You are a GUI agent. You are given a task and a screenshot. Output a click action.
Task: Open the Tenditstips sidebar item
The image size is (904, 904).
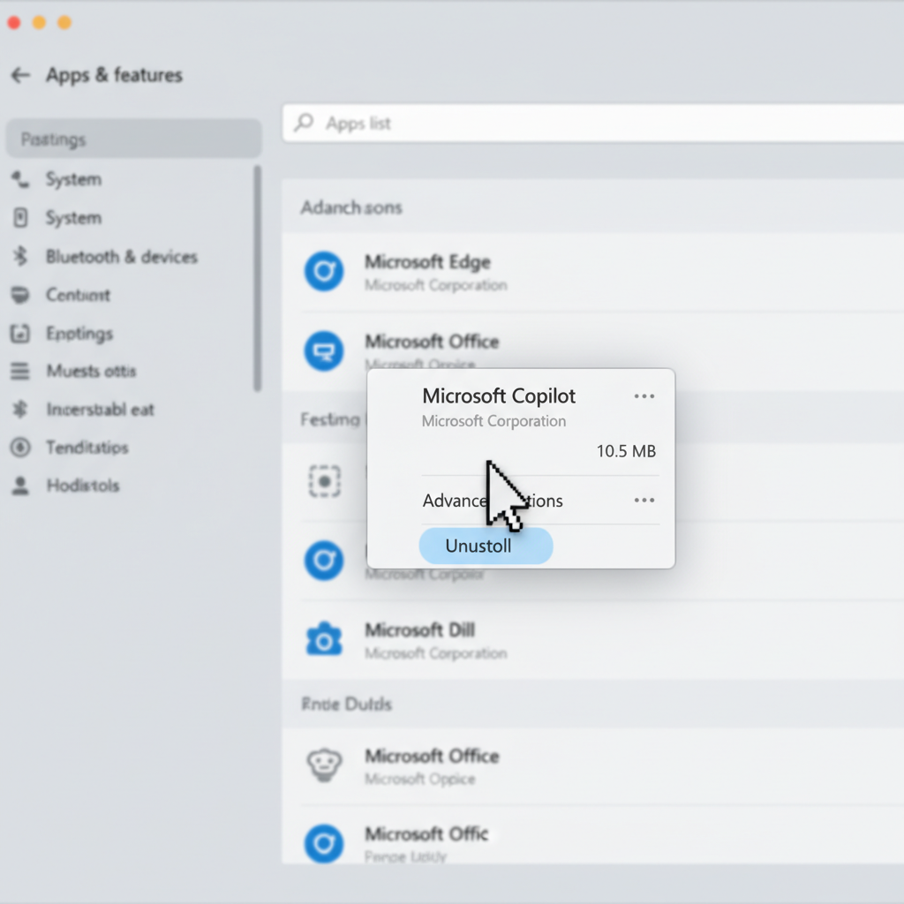pyautogui.click(x=87, y=448)
